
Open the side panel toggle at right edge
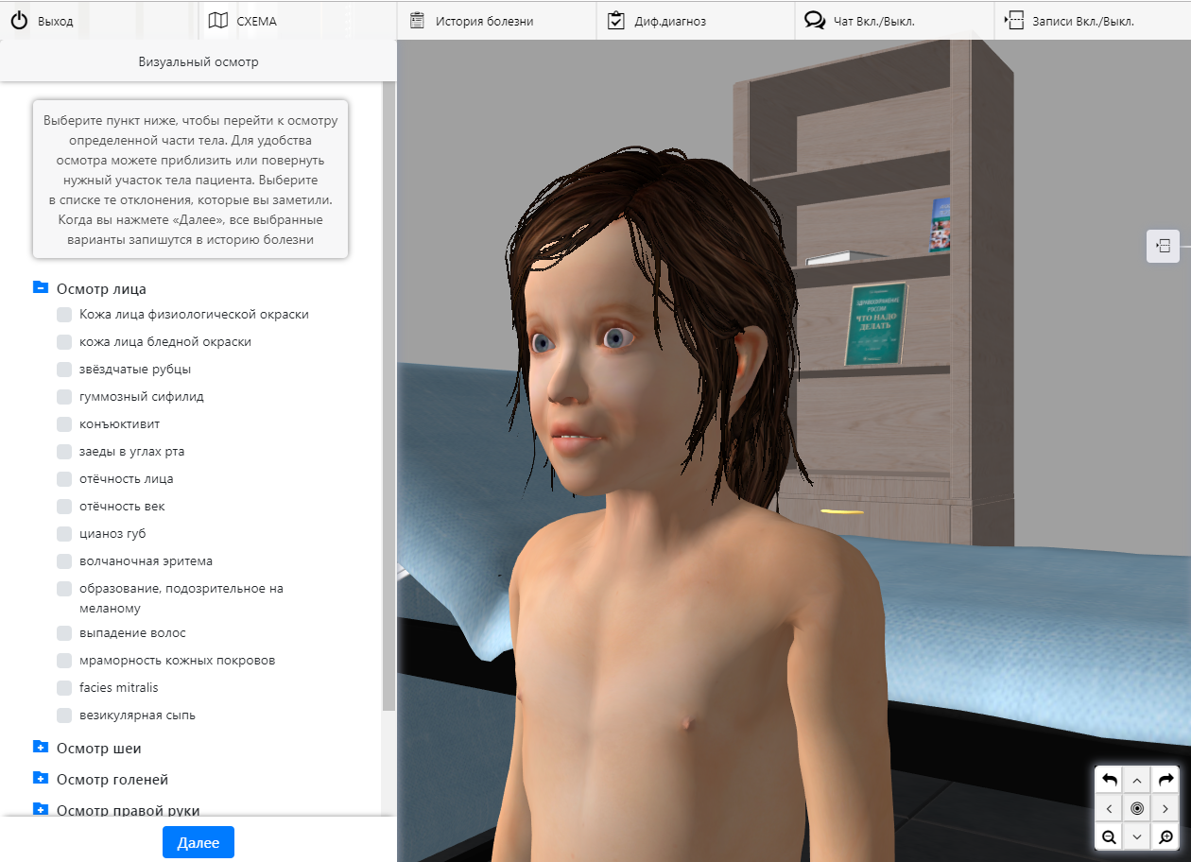pos(1163,247)
